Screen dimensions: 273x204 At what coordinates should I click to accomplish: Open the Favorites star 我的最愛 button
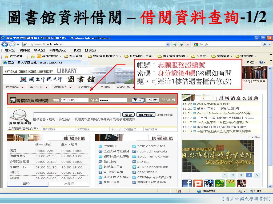coord(14,56)
